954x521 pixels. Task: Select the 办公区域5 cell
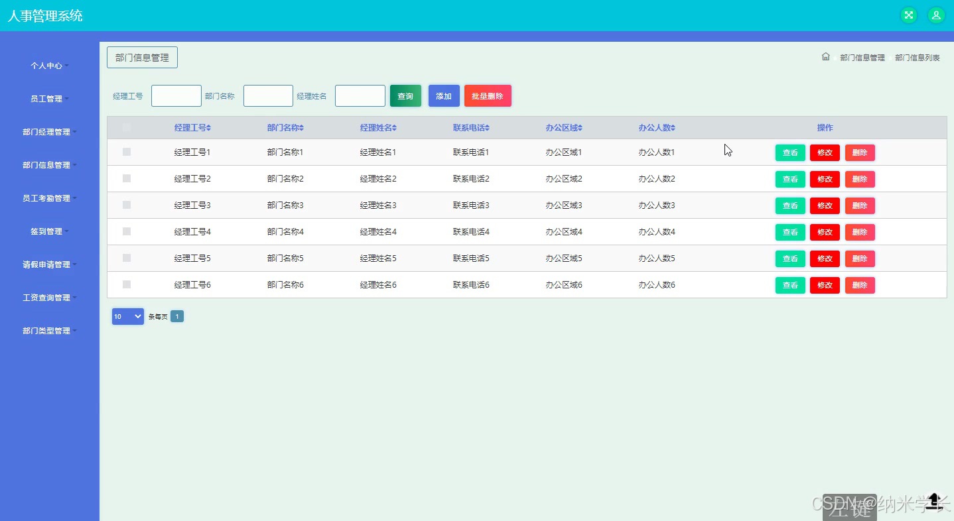pos(564,258)
